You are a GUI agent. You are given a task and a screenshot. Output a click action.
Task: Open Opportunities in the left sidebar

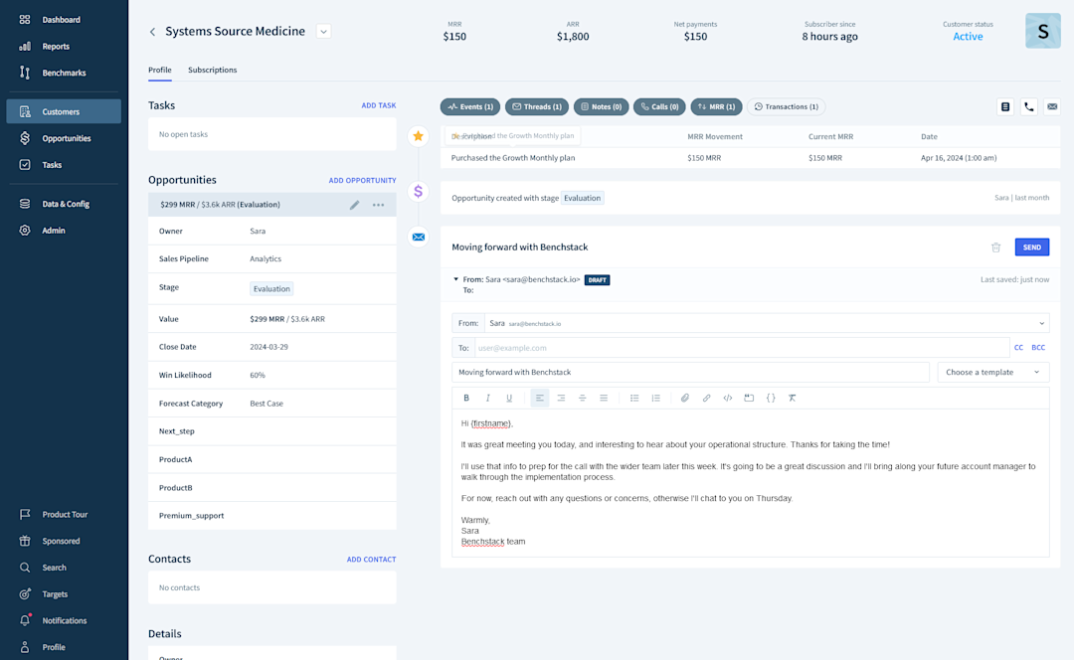click(66, 138)
